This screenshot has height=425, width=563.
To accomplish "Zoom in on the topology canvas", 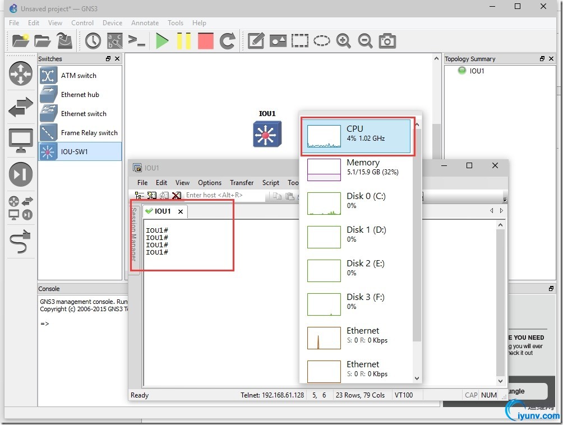I will 343,41.
